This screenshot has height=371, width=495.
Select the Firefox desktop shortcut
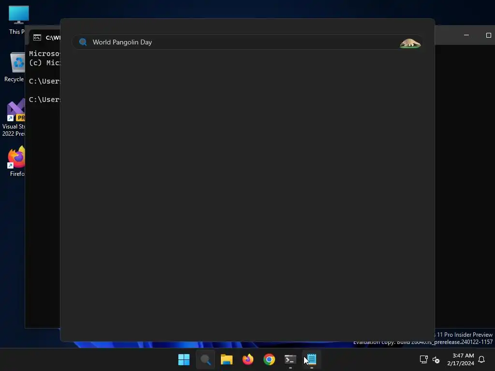(16, 161)
